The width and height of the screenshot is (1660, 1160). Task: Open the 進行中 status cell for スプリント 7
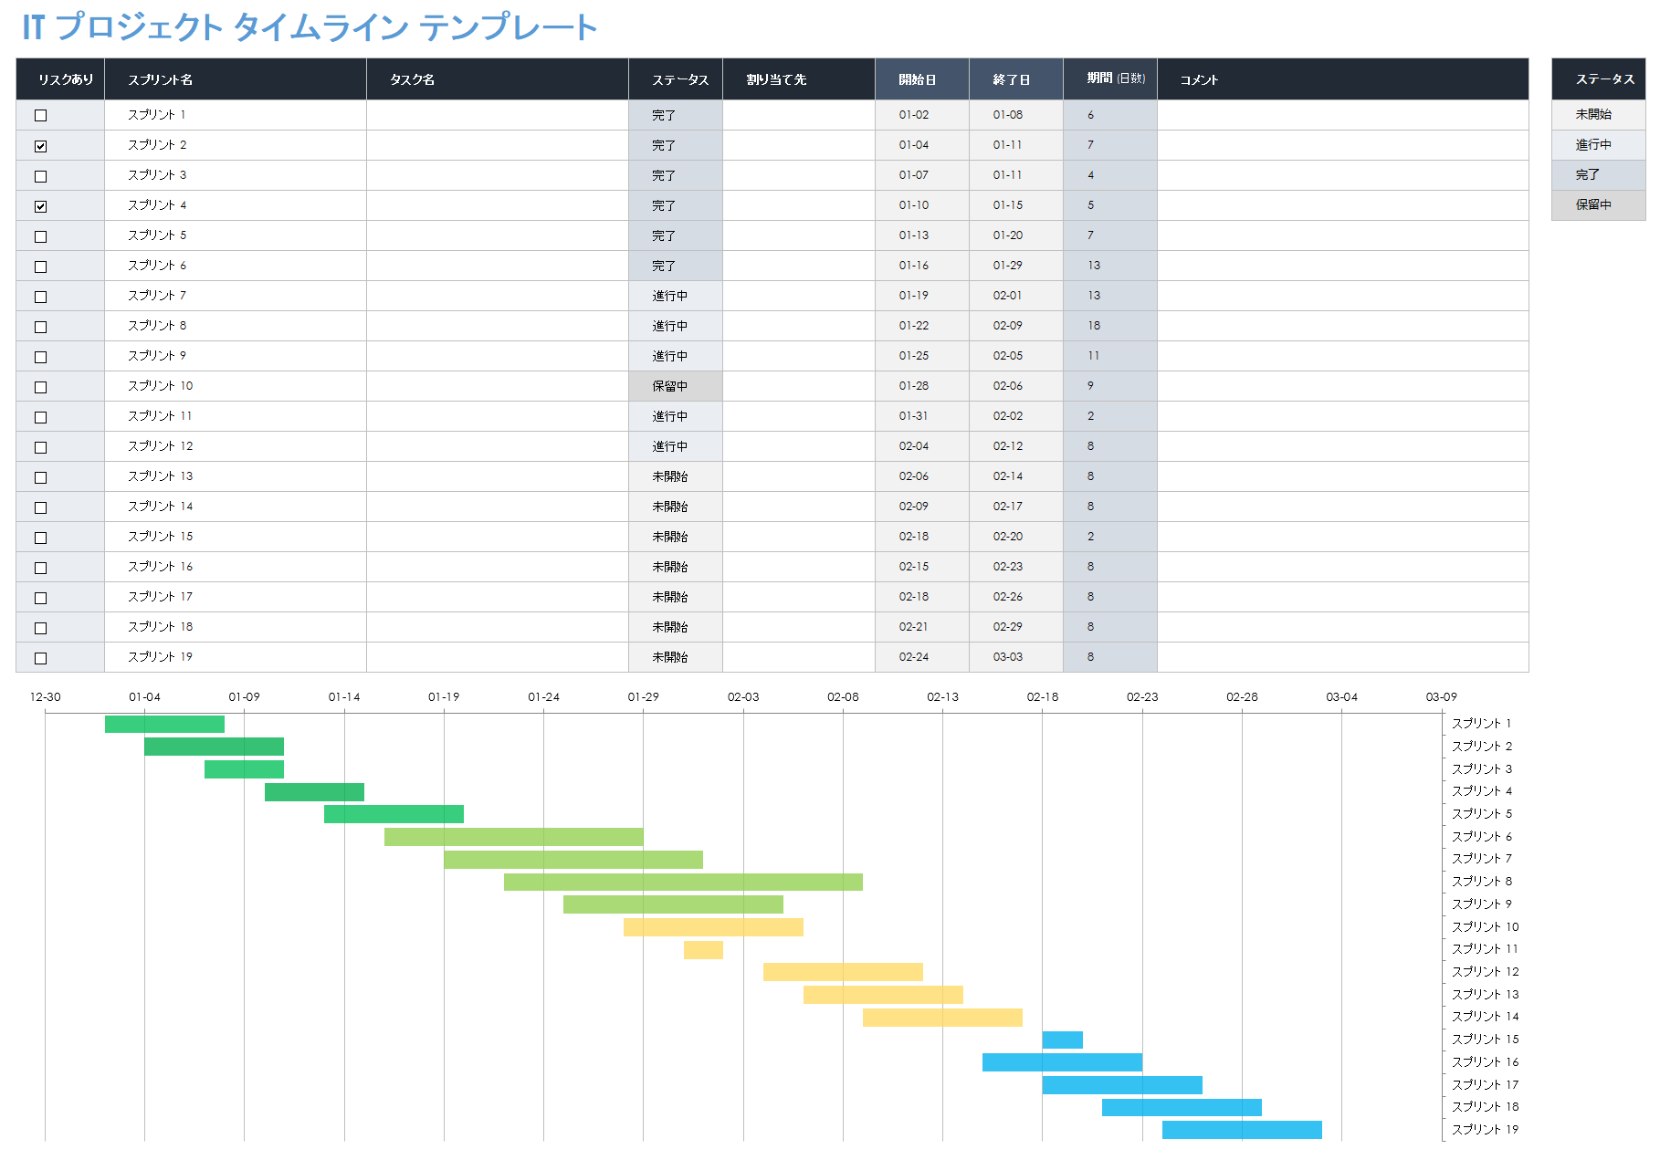pyautogui.click(x=676, y=296)
